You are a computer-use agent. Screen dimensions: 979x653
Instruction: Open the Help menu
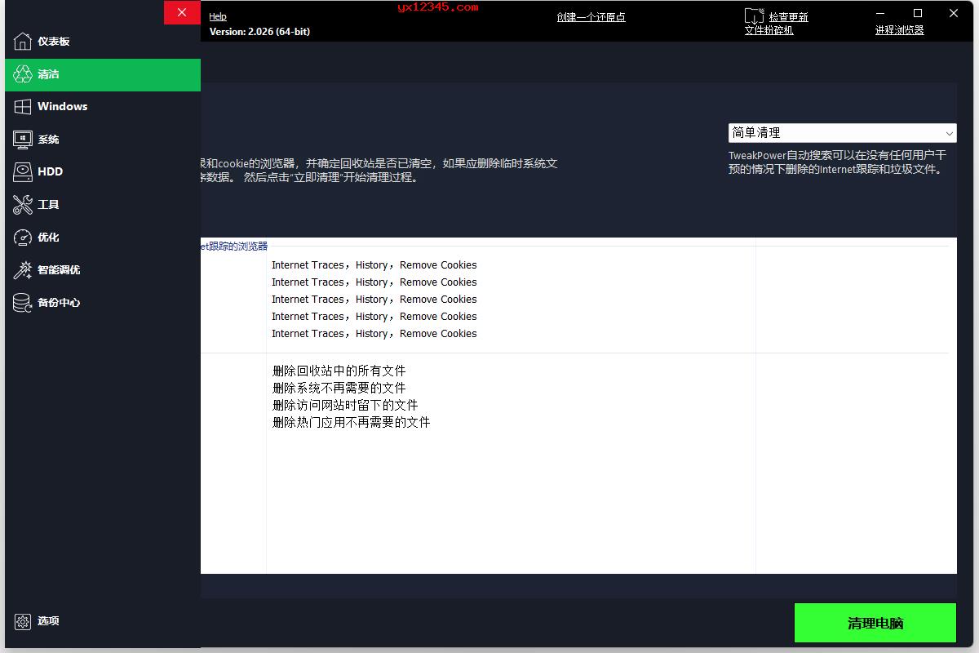click(218, 16)
